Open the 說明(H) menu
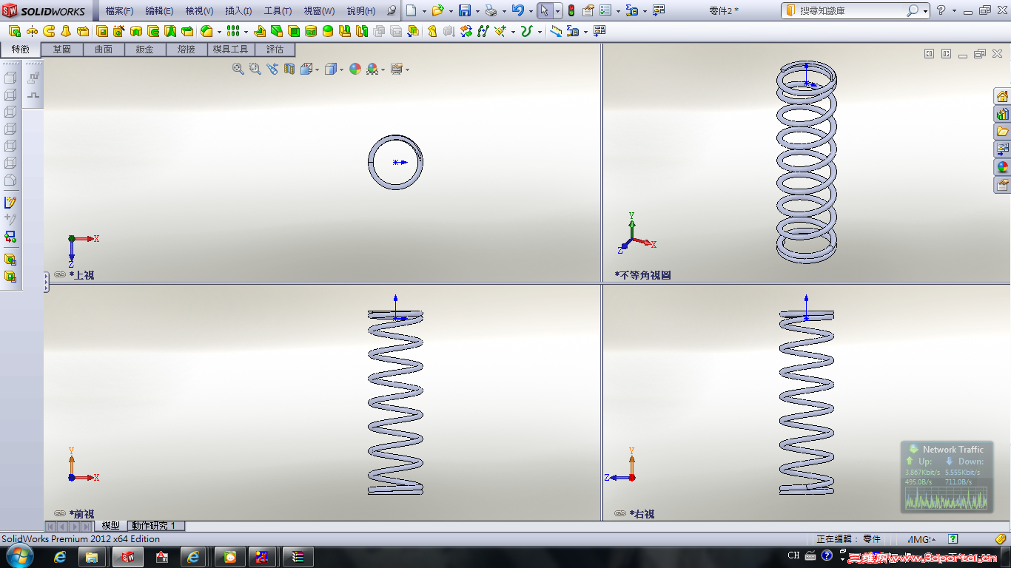 [x=361, y=11]
